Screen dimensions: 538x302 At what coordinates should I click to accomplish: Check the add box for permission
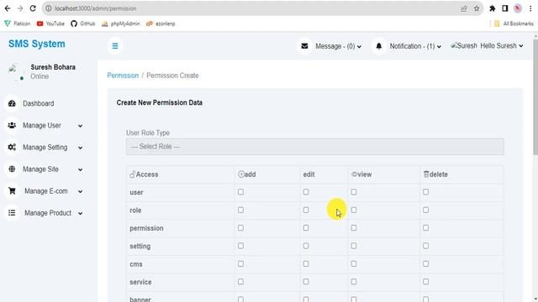pos(240,228)
